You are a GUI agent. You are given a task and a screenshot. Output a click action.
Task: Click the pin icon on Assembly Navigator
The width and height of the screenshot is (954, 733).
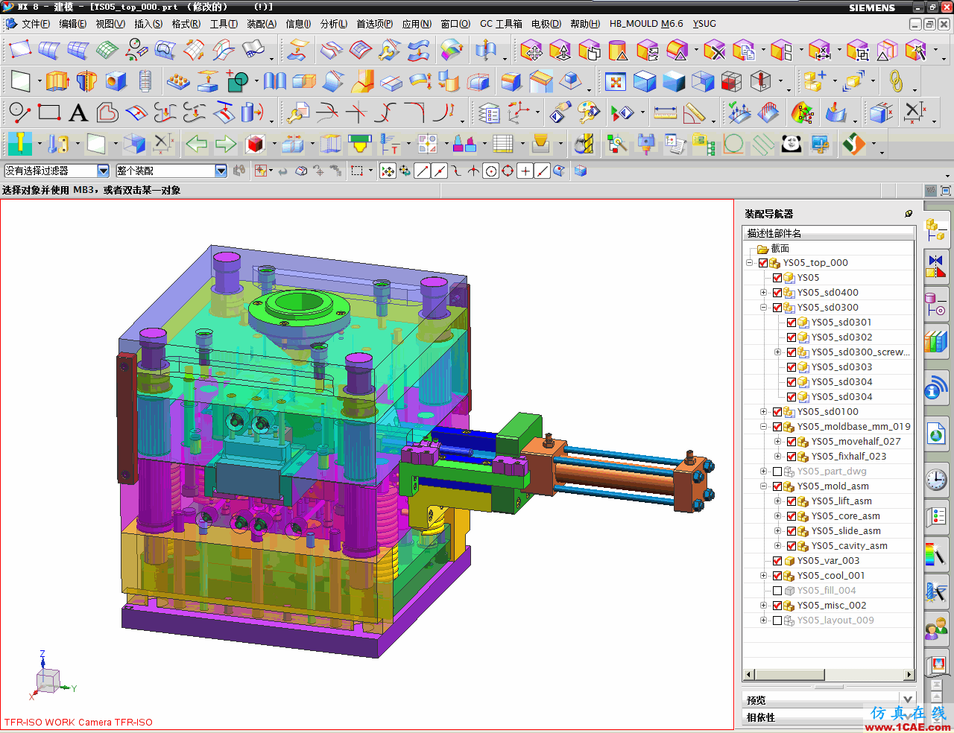click(909, 214)
